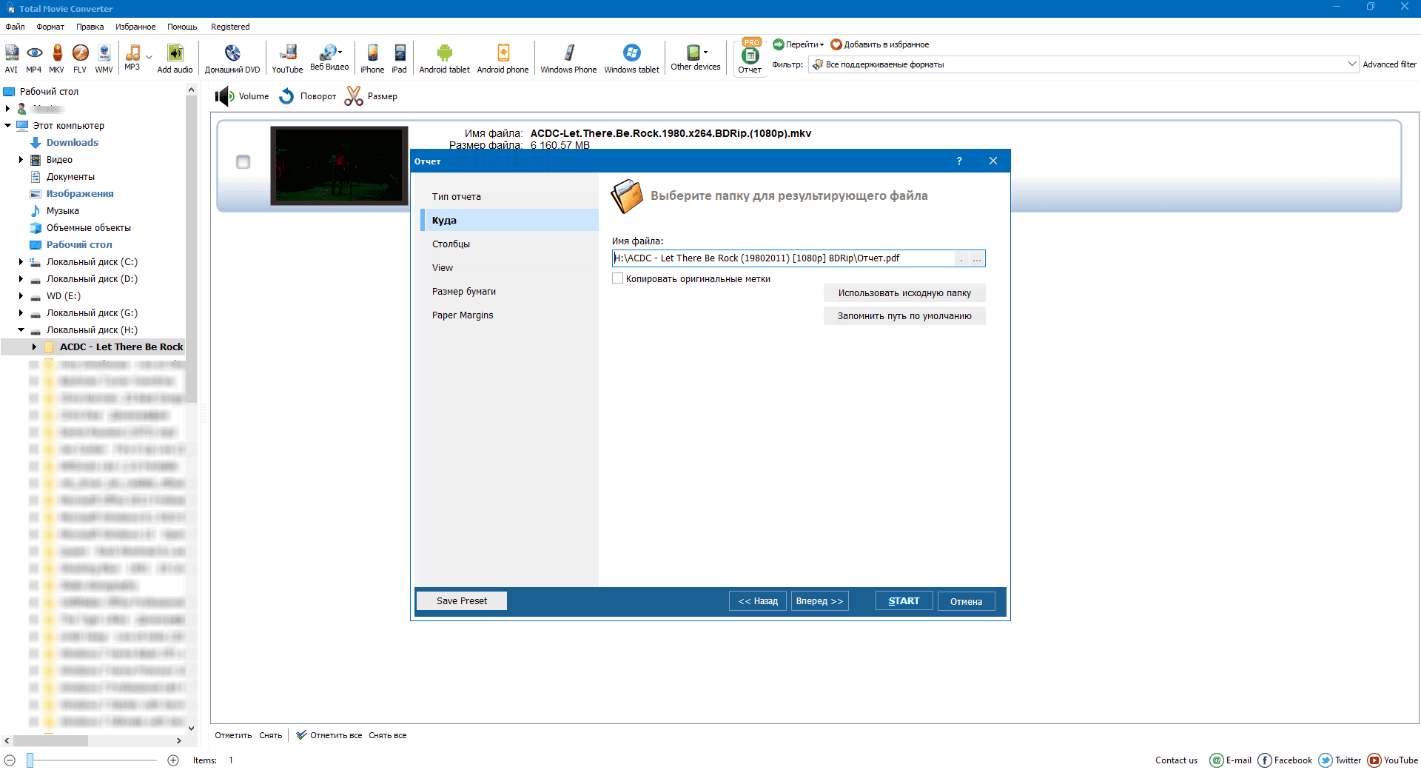This screenshot has width=1421, height=770.
Task: Open the Избранное menu
Action: (x=135, y=27)
